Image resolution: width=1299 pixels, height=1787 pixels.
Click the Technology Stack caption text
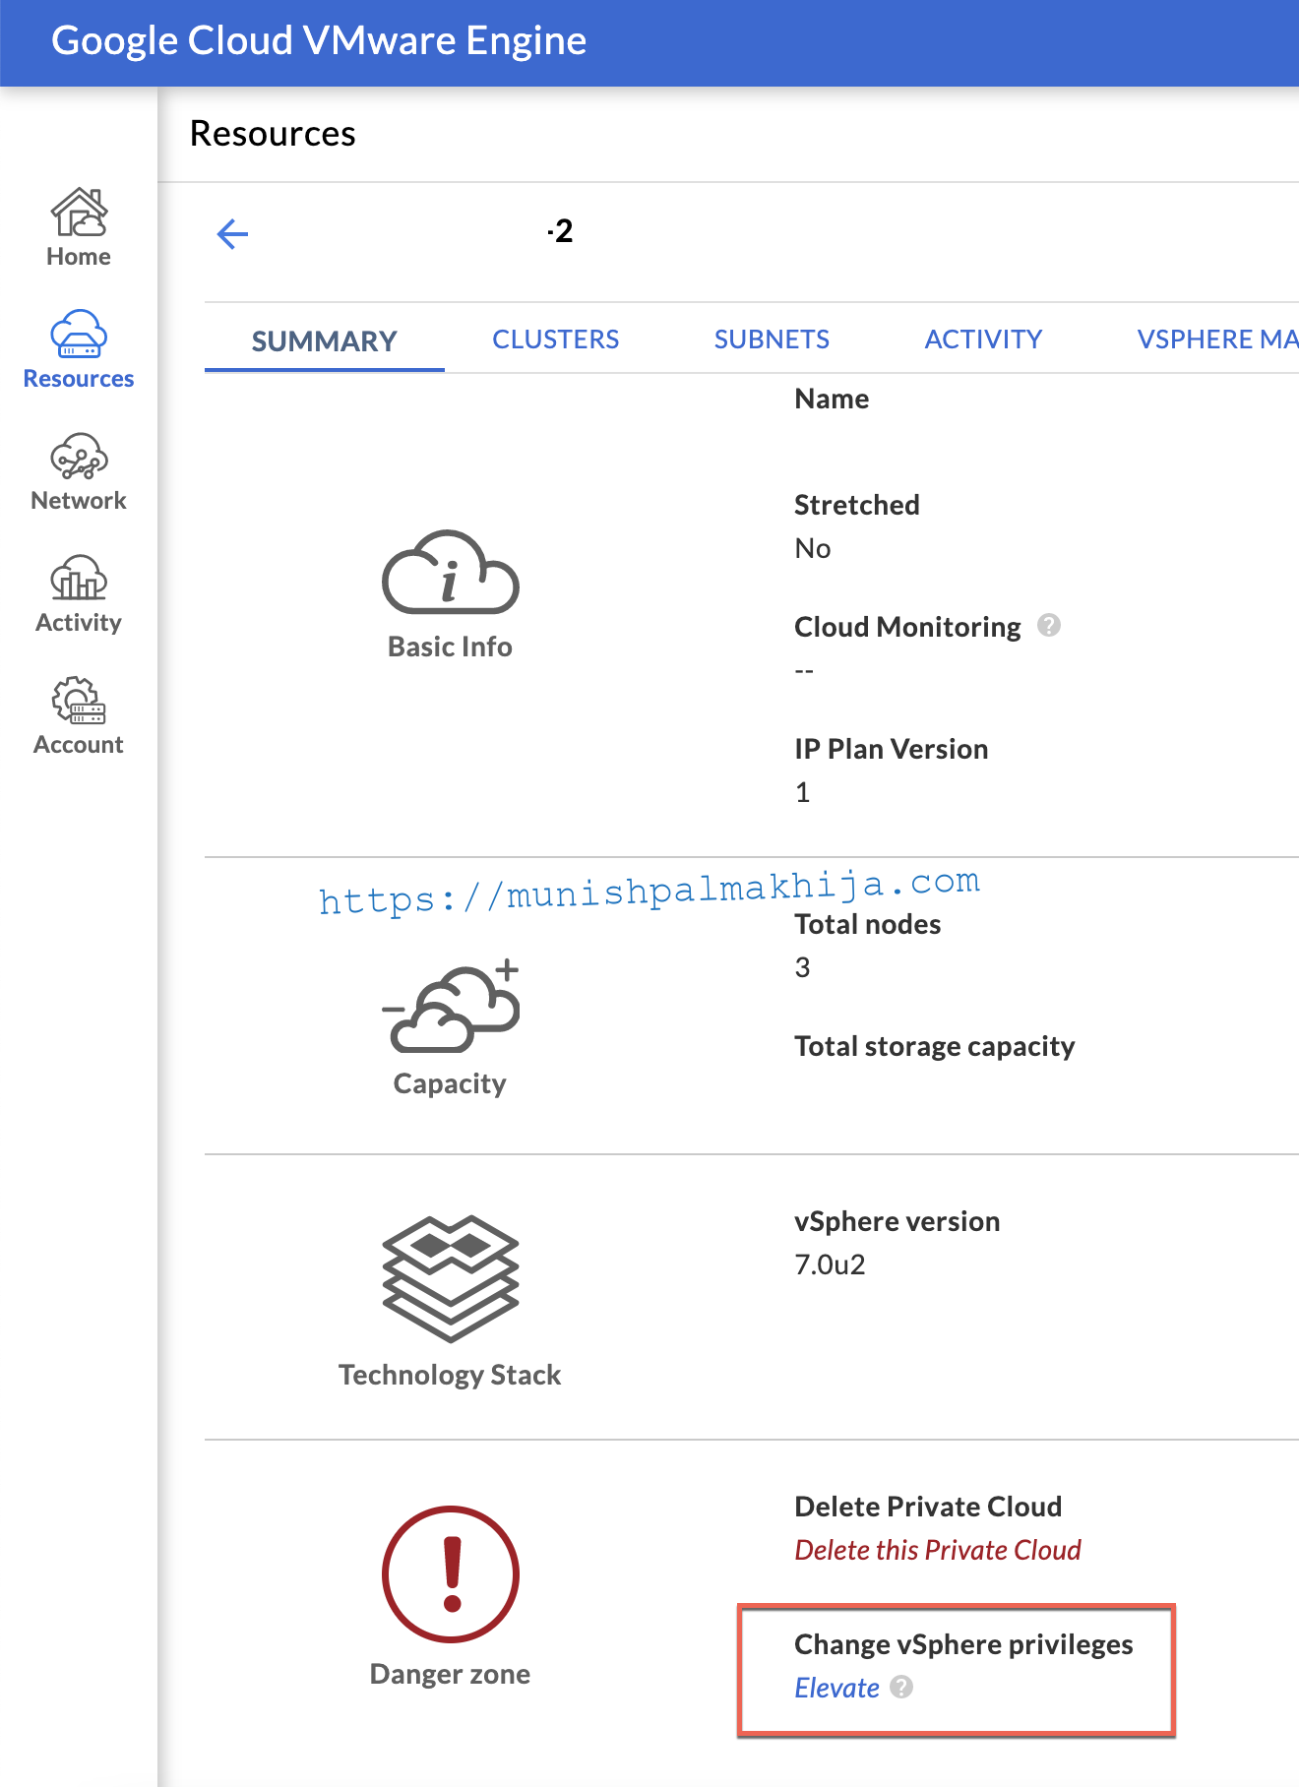(450, 1375)
